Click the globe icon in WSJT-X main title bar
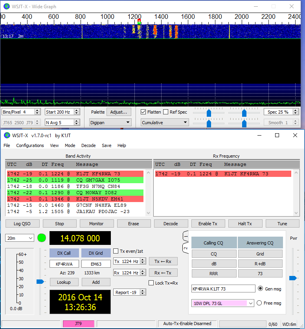Viewport: 305px width, 329px height. pos(7,135)
